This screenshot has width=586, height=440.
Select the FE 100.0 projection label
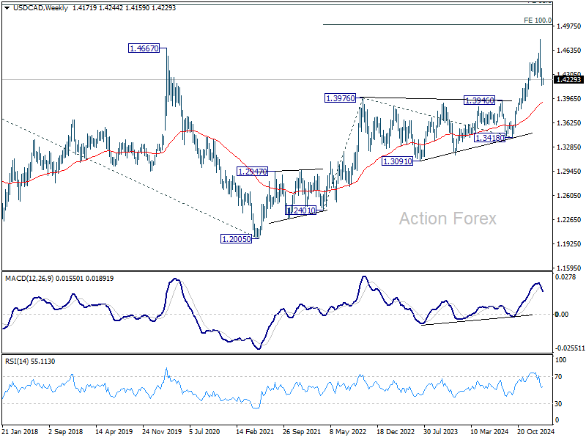point(538,21)
